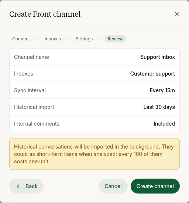Click the 'Sync interval' label
The width and height of the screenshot is (189, 203).
(x=30, y=90)
